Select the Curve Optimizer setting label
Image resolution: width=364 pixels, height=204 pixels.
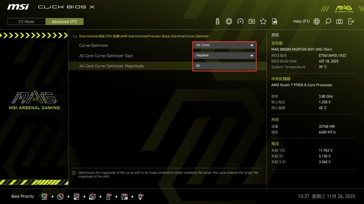pos(94,46)
